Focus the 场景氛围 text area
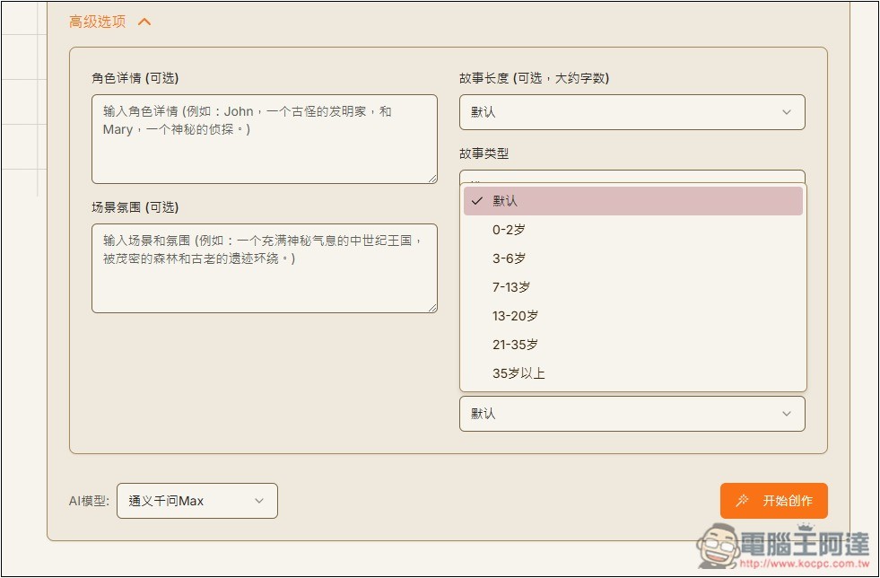 coord(265,268)
